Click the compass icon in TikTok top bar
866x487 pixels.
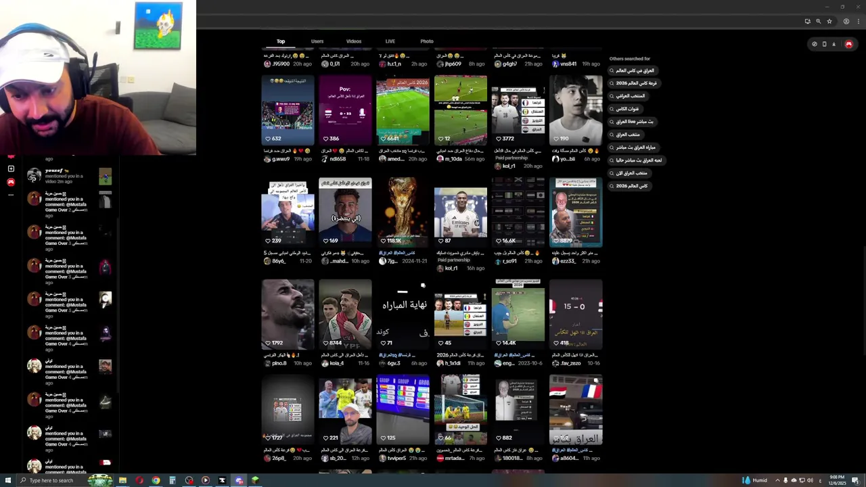[x=815, y=44]
